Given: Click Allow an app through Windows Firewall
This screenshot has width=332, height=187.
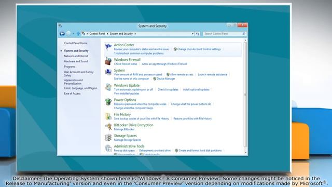Looking at the screenshot, I should (x=164, y=64).
